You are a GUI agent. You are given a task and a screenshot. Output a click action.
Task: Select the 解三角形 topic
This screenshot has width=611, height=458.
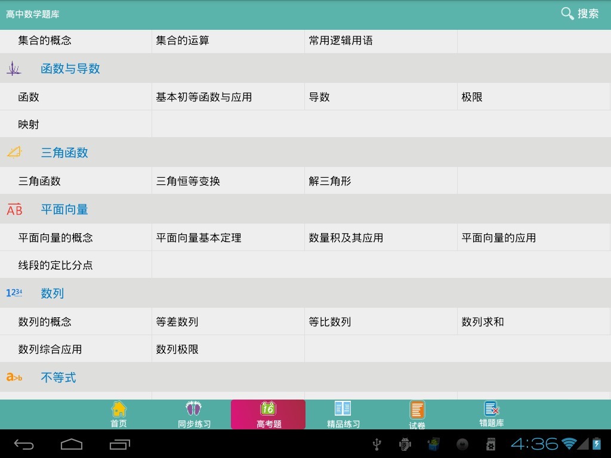(x=330, y=181)
